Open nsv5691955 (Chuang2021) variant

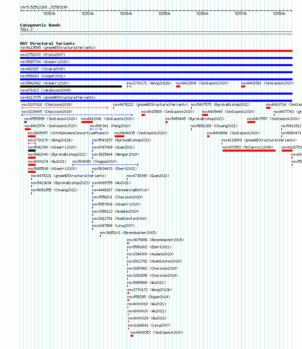[54, 190]
